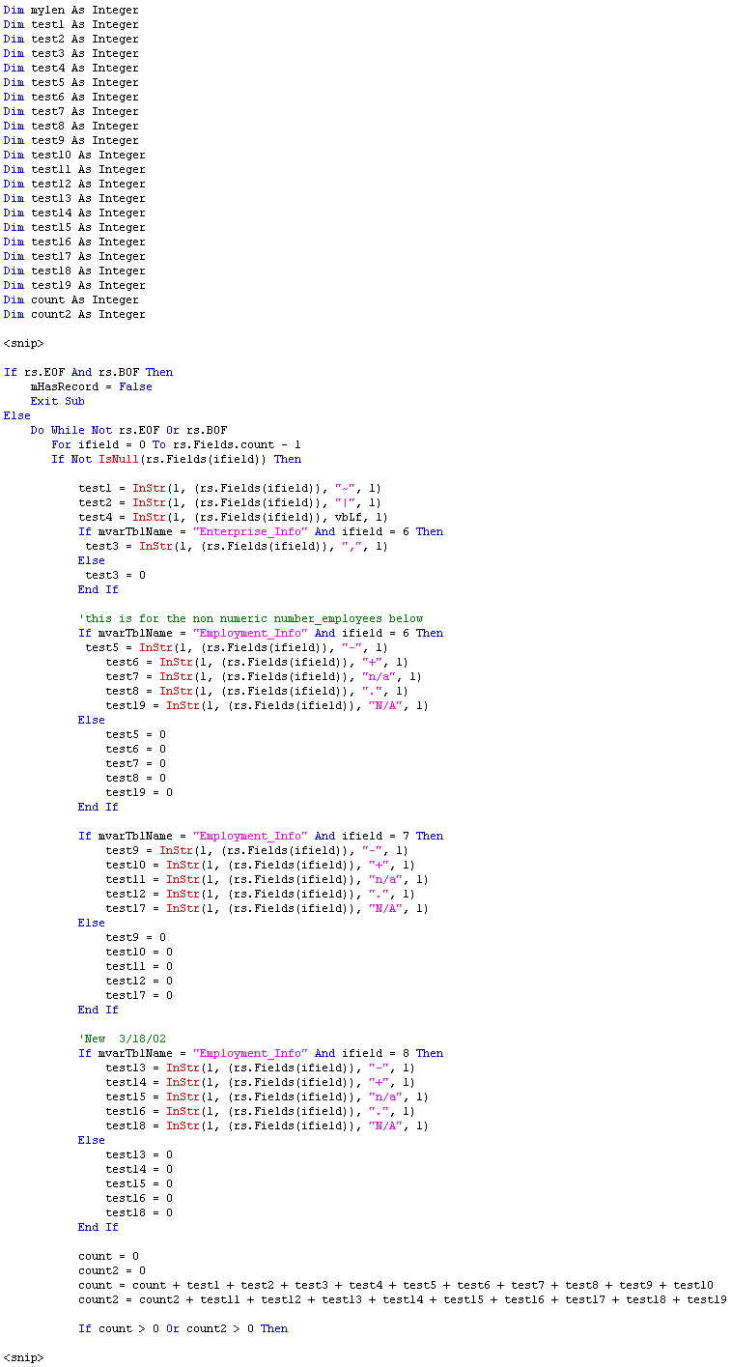Click the 'test19 = 0' assignment
Viewport: 731px width, 1367px height.
139,792
